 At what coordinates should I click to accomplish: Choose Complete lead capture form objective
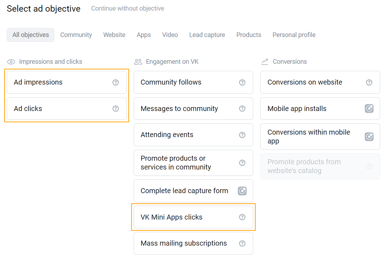193,191
